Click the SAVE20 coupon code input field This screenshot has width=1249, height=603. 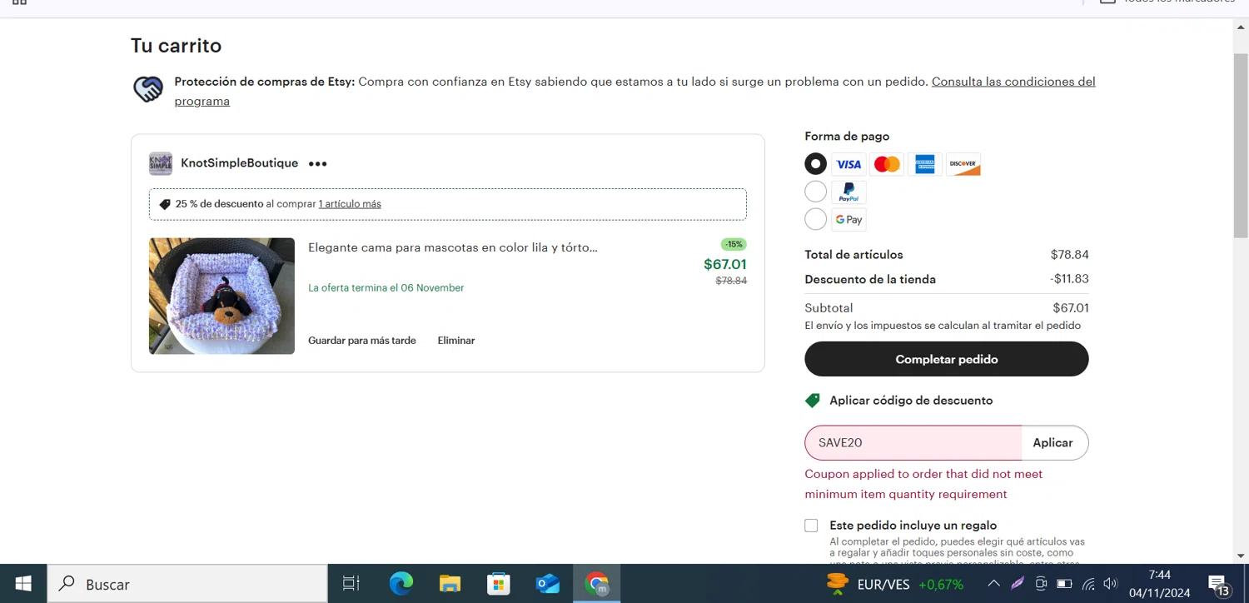(x=912, y=443)
